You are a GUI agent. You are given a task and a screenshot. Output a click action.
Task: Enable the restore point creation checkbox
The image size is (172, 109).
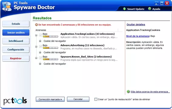96,99
